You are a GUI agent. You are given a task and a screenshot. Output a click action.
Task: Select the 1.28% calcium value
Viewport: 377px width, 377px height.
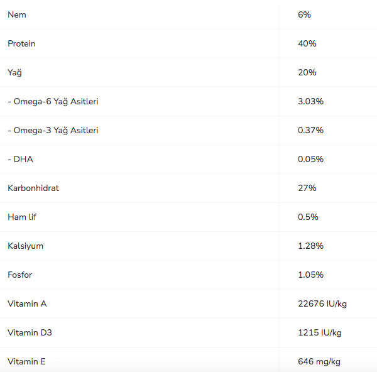pyautogui.click(x=310, y=246)
